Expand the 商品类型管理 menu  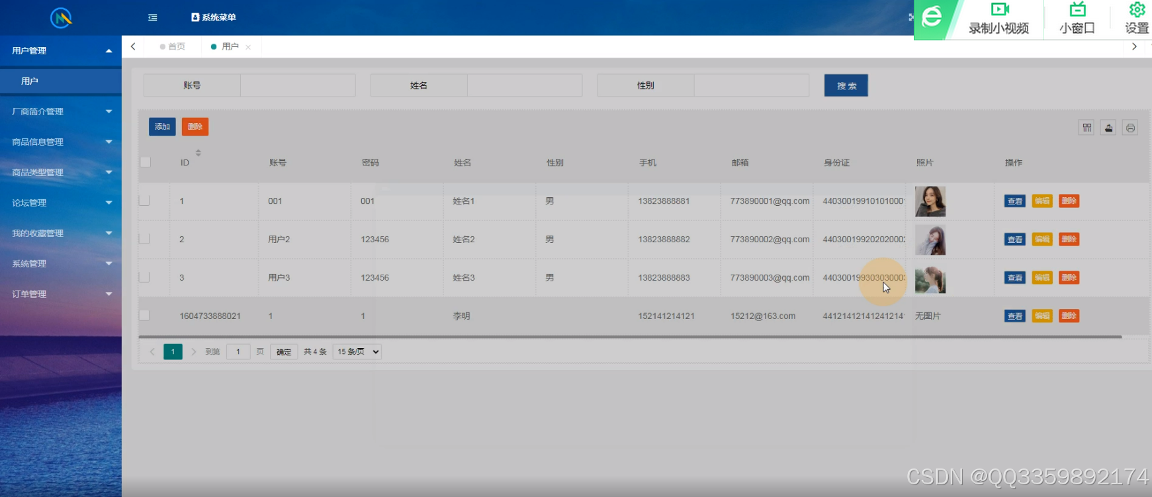[x=61, y=172]
